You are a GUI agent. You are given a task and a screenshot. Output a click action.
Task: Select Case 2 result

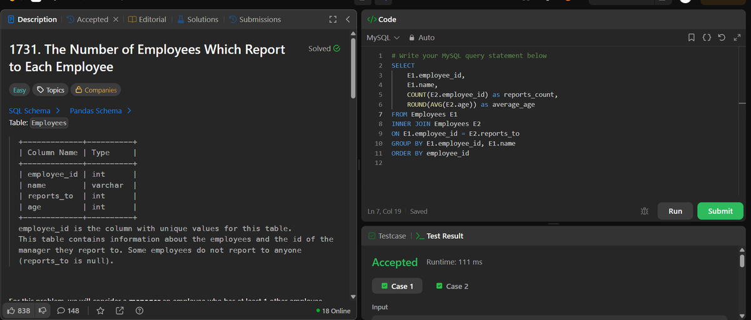(x=452, y=286)
